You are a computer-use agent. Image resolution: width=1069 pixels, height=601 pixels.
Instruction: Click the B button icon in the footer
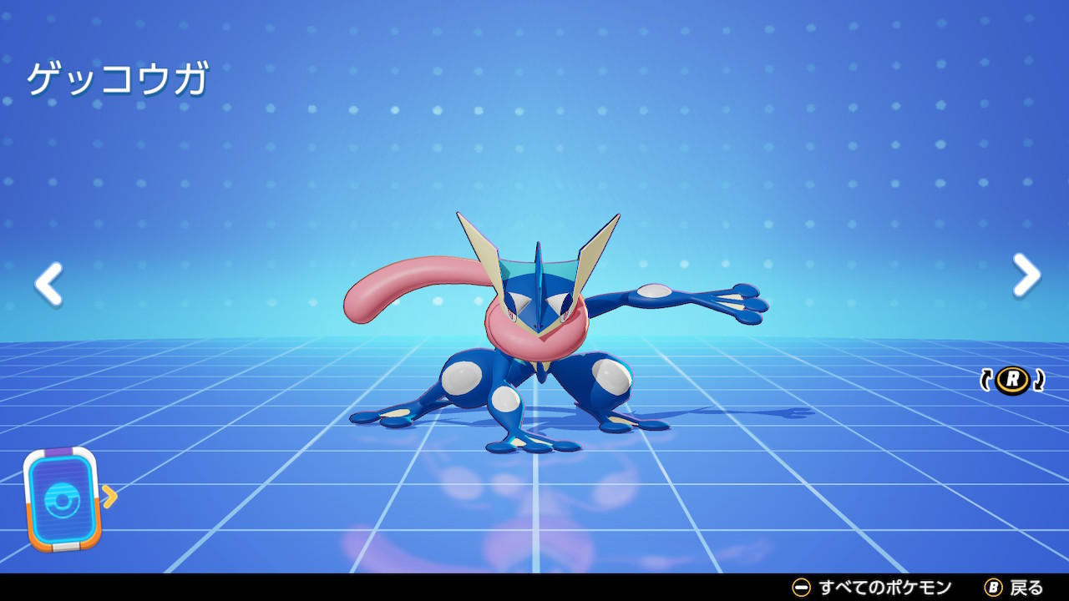pos(993,588)
